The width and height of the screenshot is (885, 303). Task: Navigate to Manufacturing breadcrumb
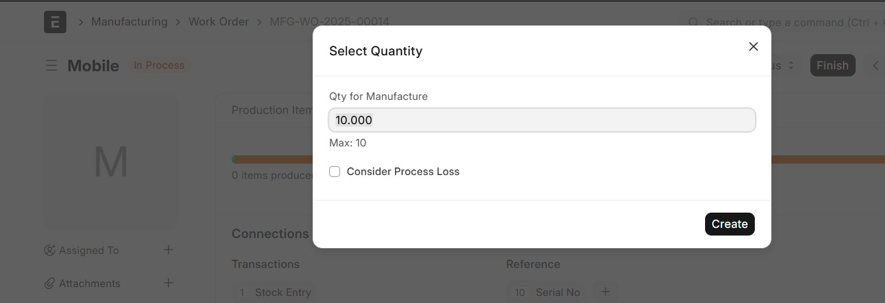129,22
